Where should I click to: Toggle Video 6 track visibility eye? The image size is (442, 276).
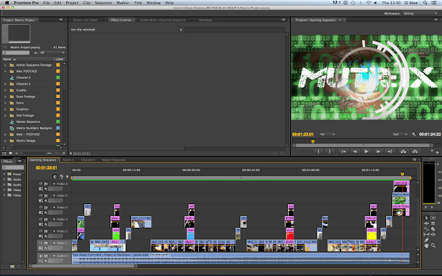point(41,184)
